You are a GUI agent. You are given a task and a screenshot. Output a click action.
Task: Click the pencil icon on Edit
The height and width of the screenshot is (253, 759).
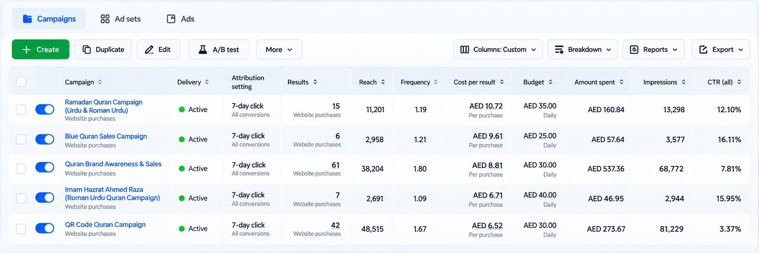(x=149, y=50)
